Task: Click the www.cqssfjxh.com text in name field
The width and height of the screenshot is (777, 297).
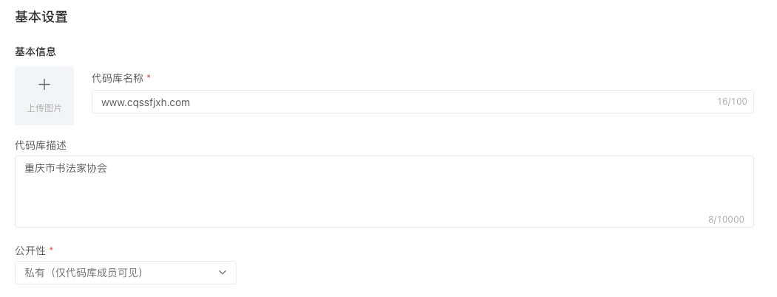Action: pyautogui.click(x=146, y=102)
